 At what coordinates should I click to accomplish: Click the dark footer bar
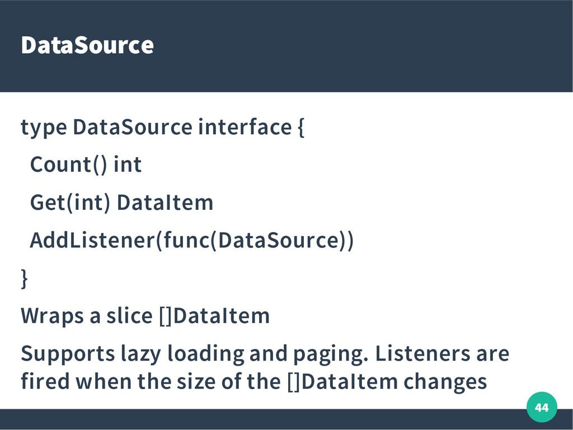tap(263, 419)
